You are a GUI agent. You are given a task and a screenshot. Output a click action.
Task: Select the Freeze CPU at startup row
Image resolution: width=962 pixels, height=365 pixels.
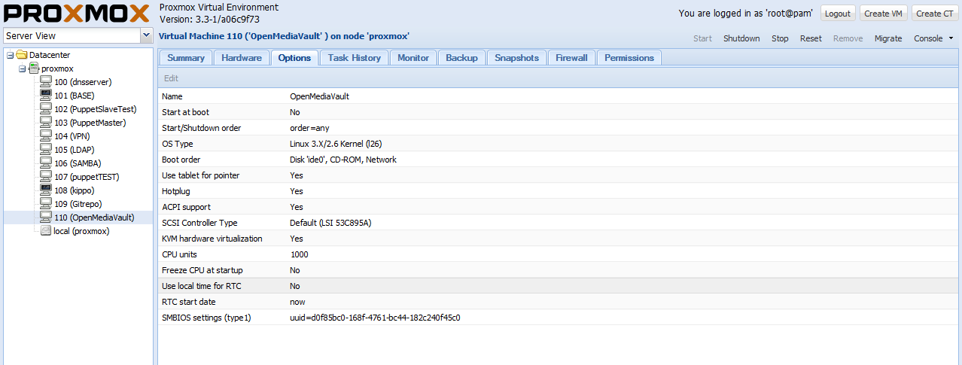click(x=559, y=270)
